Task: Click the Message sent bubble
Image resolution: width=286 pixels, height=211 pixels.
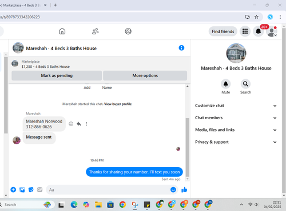Action: pyautogui.click(x=39, y=137)
